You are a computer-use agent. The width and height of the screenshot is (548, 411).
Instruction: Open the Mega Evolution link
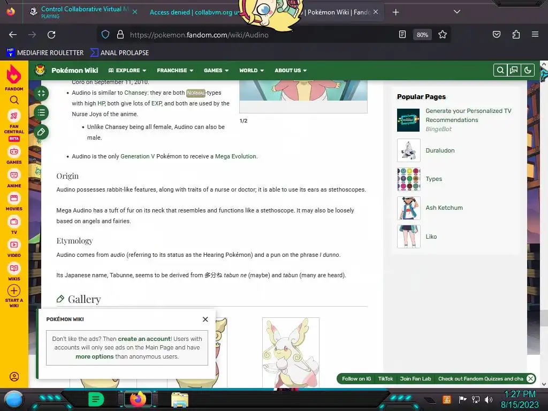(235, 156)
